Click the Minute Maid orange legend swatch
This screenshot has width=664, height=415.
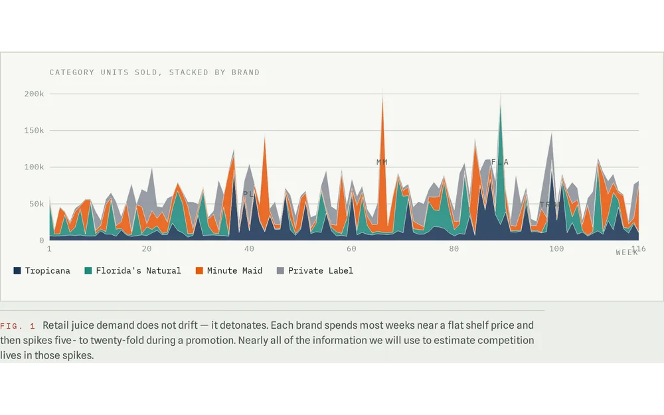pyautogui.click(x=199, y=271)
